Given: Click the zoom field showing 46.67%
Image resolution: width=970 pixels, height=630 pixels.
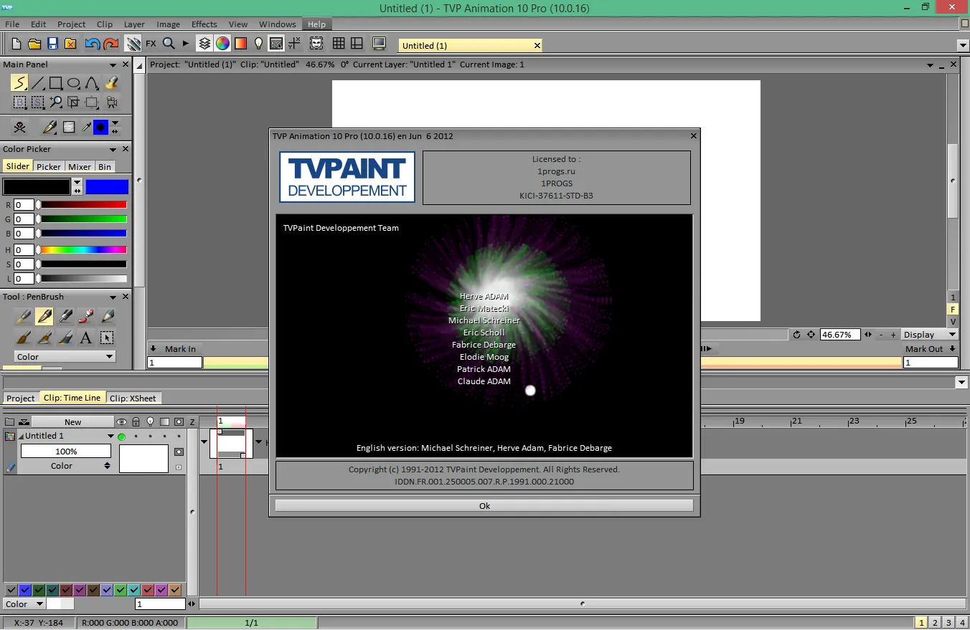Looking at the screenshot, I should (x=840, y=335).
